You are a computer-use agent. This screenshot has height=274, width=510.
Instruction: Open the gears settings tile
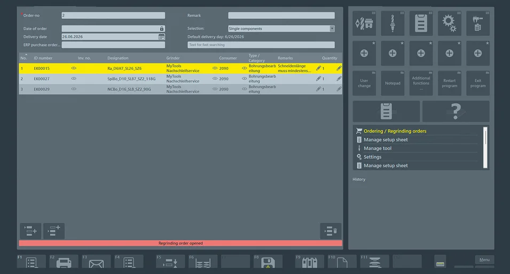click(449, 24)
